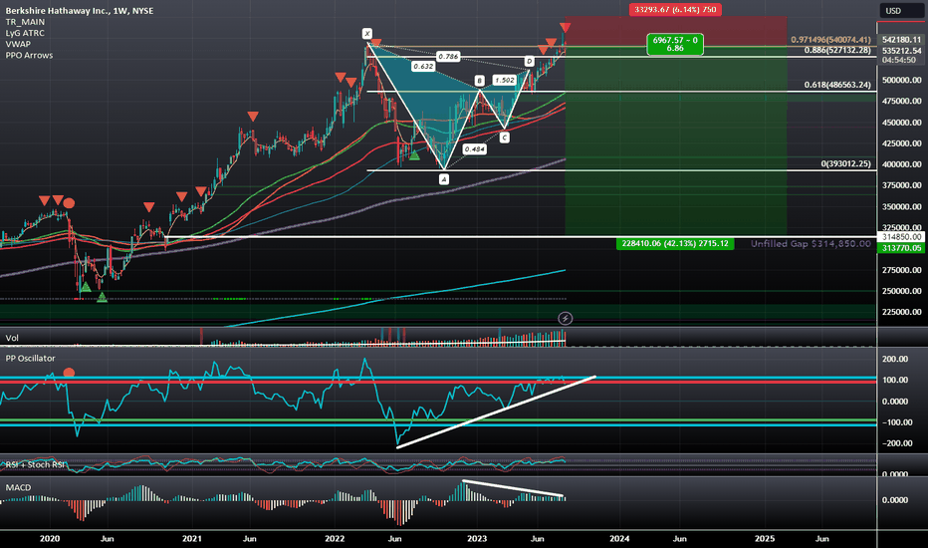
Task: Click the 2020 label on the time axis
Action: coord(50,538)
